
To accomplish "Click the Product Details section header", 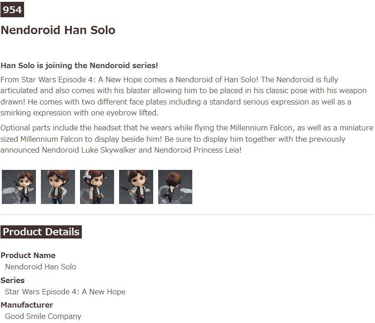I will [x=41, y=232].
